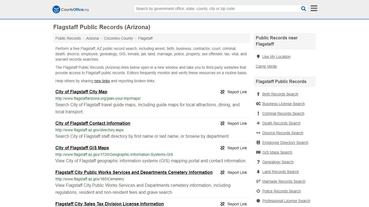Open City of Flagstaff City Map
Image resolution: width=369 pixels, height=207 pixels.
click(81, 92)
